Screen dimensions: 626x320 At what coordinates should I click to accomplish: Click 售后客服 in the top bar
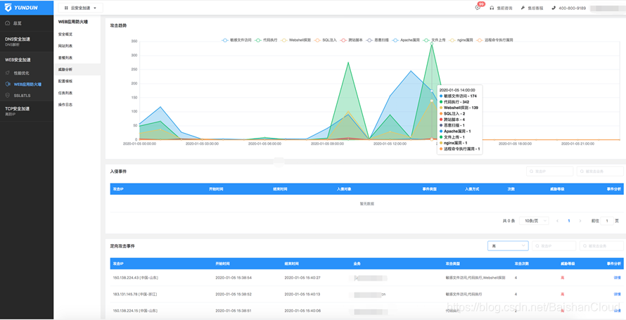[x=535, y=8]
